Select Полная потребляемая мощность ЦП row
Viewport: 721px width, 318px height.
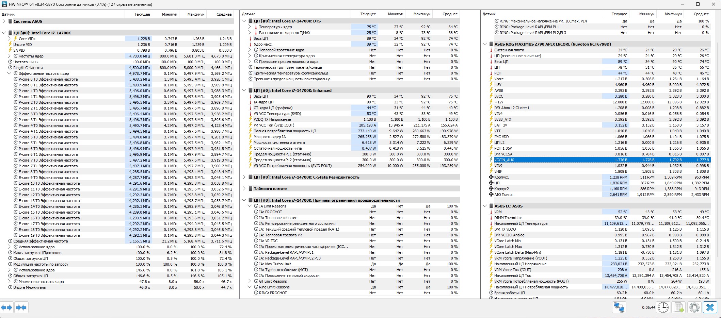click(354, 131)
